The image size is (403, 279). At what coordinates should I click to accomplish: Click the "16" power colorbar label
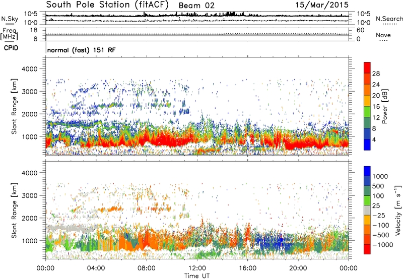coord(376,107)
